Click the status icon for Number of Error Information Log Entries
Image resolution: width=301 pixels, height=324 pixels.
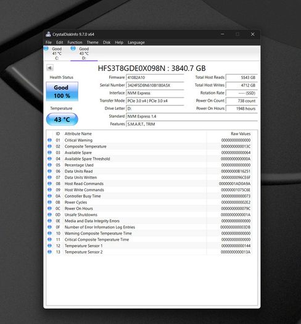(x=49, y=226)
